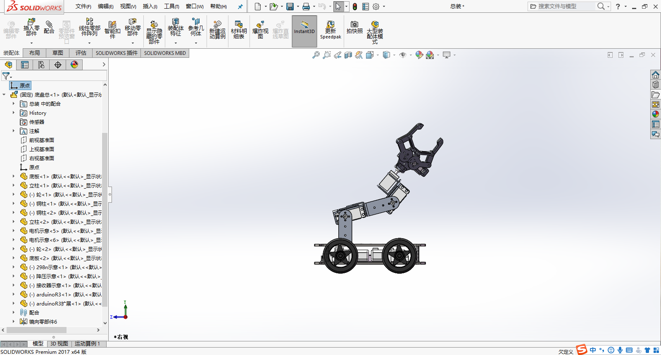Click Take Snapshot (拍快照) icon
This screenshot has width=661, height=355.
coord(354,27)
